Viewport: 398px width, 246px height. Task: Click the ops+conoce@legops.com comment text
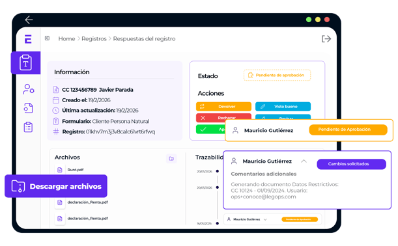click(263, 197)
